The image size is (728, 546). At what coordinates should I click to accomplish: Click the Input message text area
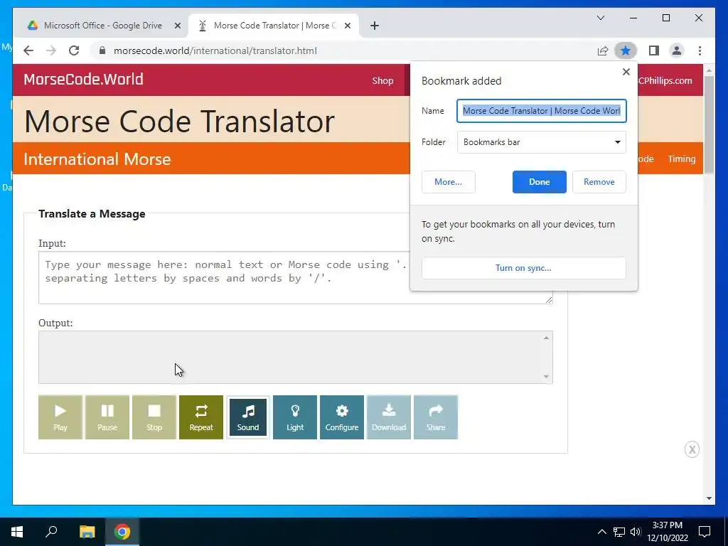295,278
